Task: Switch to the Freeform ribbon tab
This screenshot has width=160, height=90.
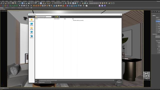Action: point(7,8)
